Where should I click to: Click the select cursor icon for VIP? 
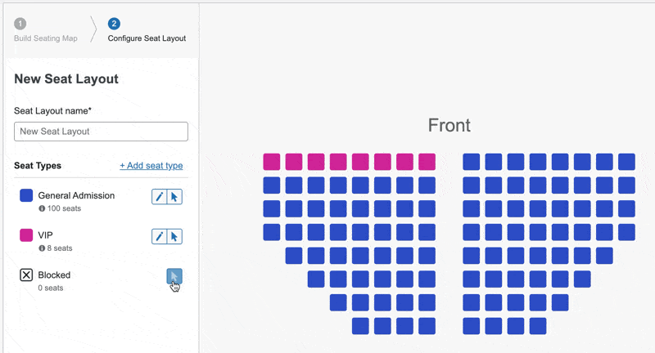coord(174,236)
